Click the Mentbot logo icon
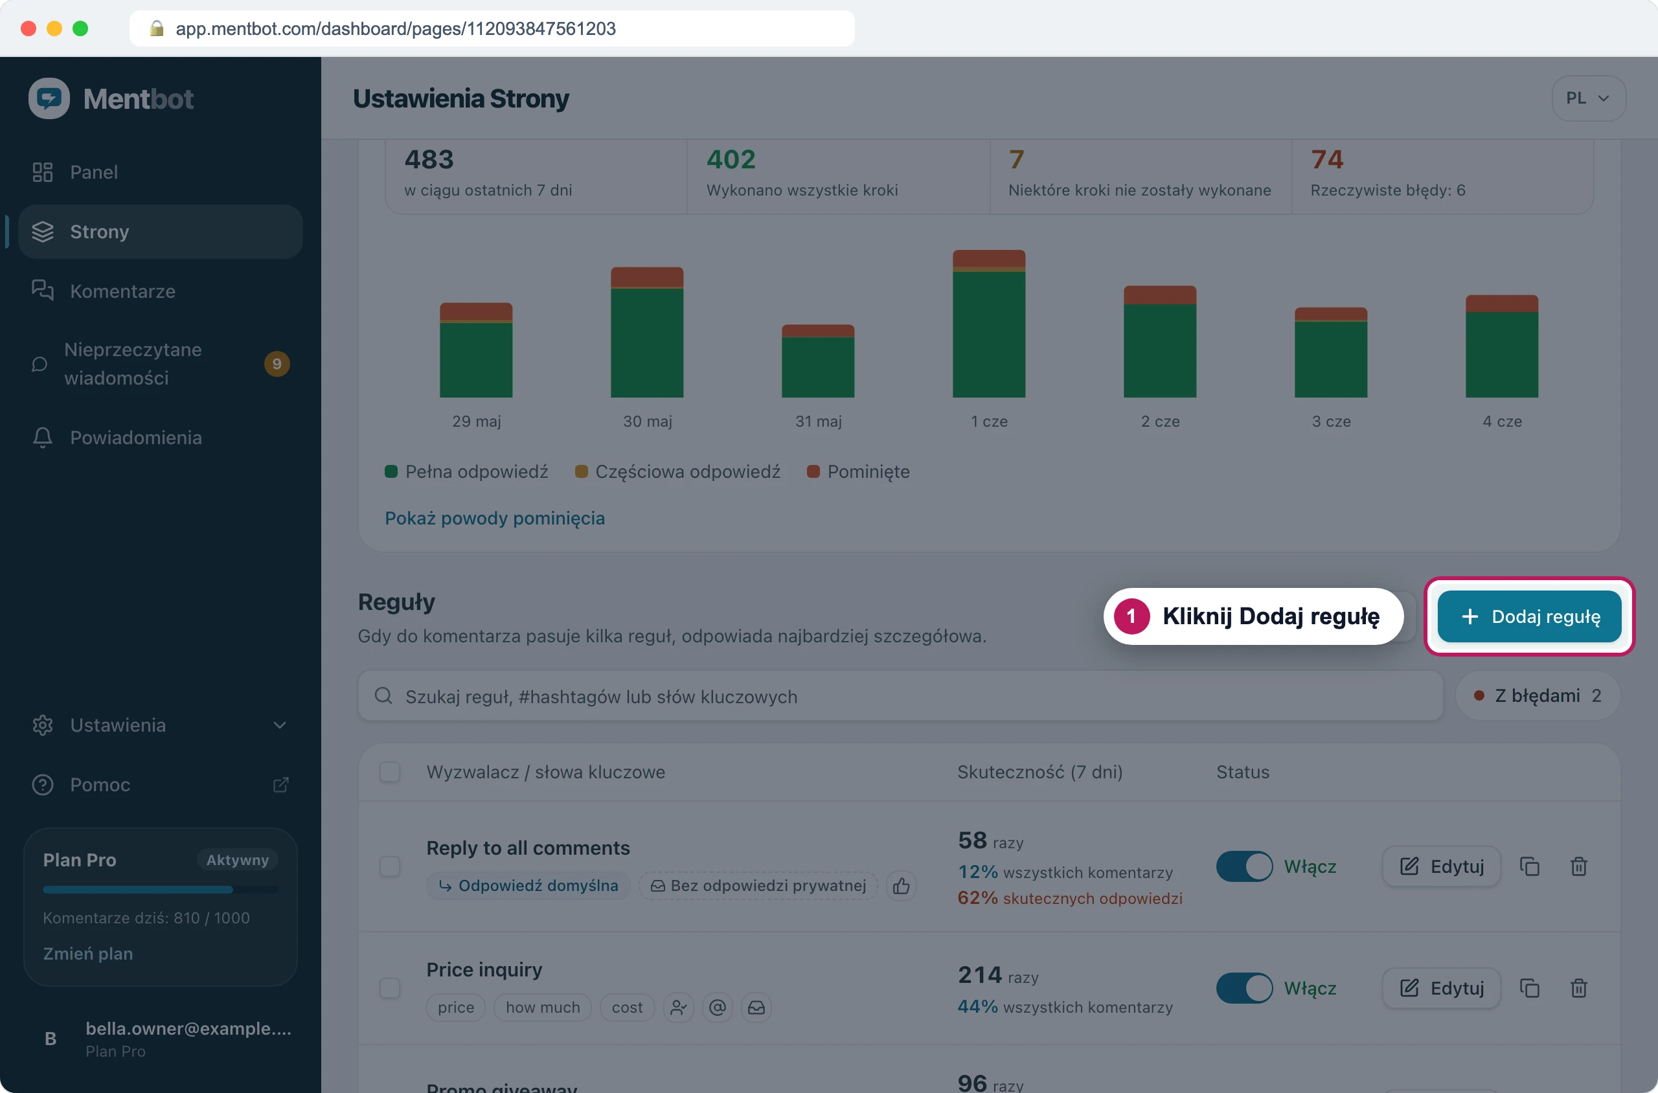The width and height of the screenshot is (1658, 1093). pyautogui.click(x=49, y=98)
